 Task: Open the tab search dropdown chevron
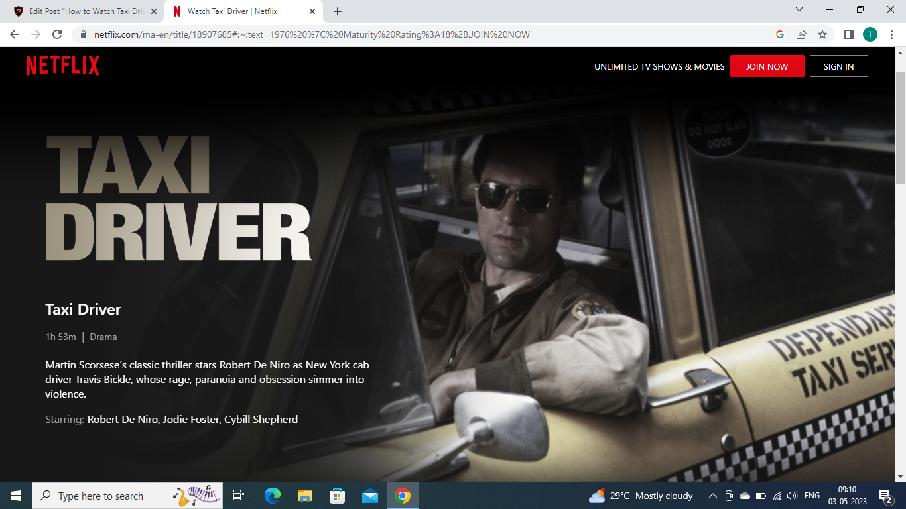coord(799,10)
